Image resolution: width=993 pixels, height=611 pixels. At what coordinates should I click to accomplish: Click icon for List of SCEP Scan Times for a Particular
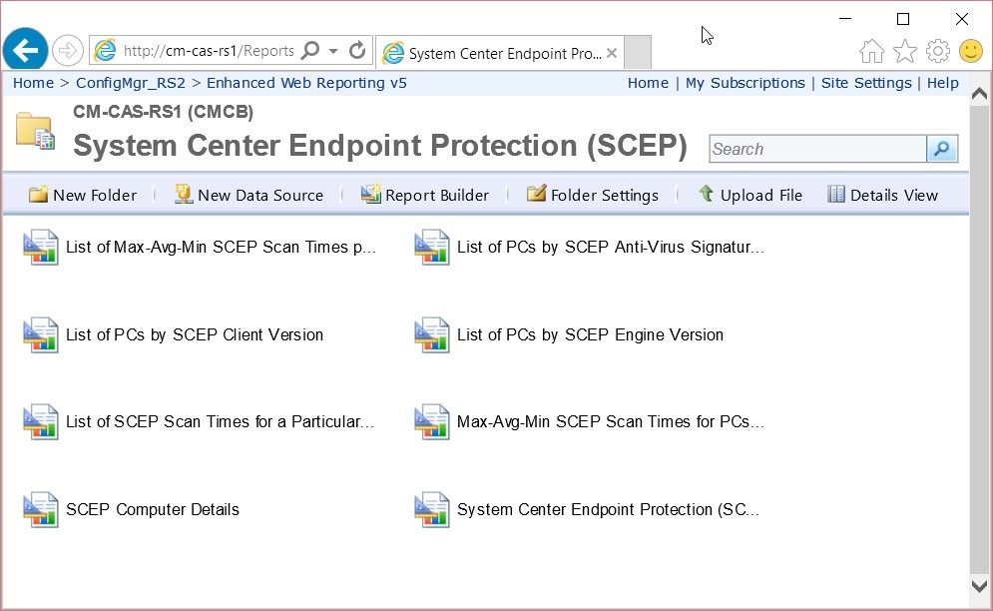coord(41,421)
